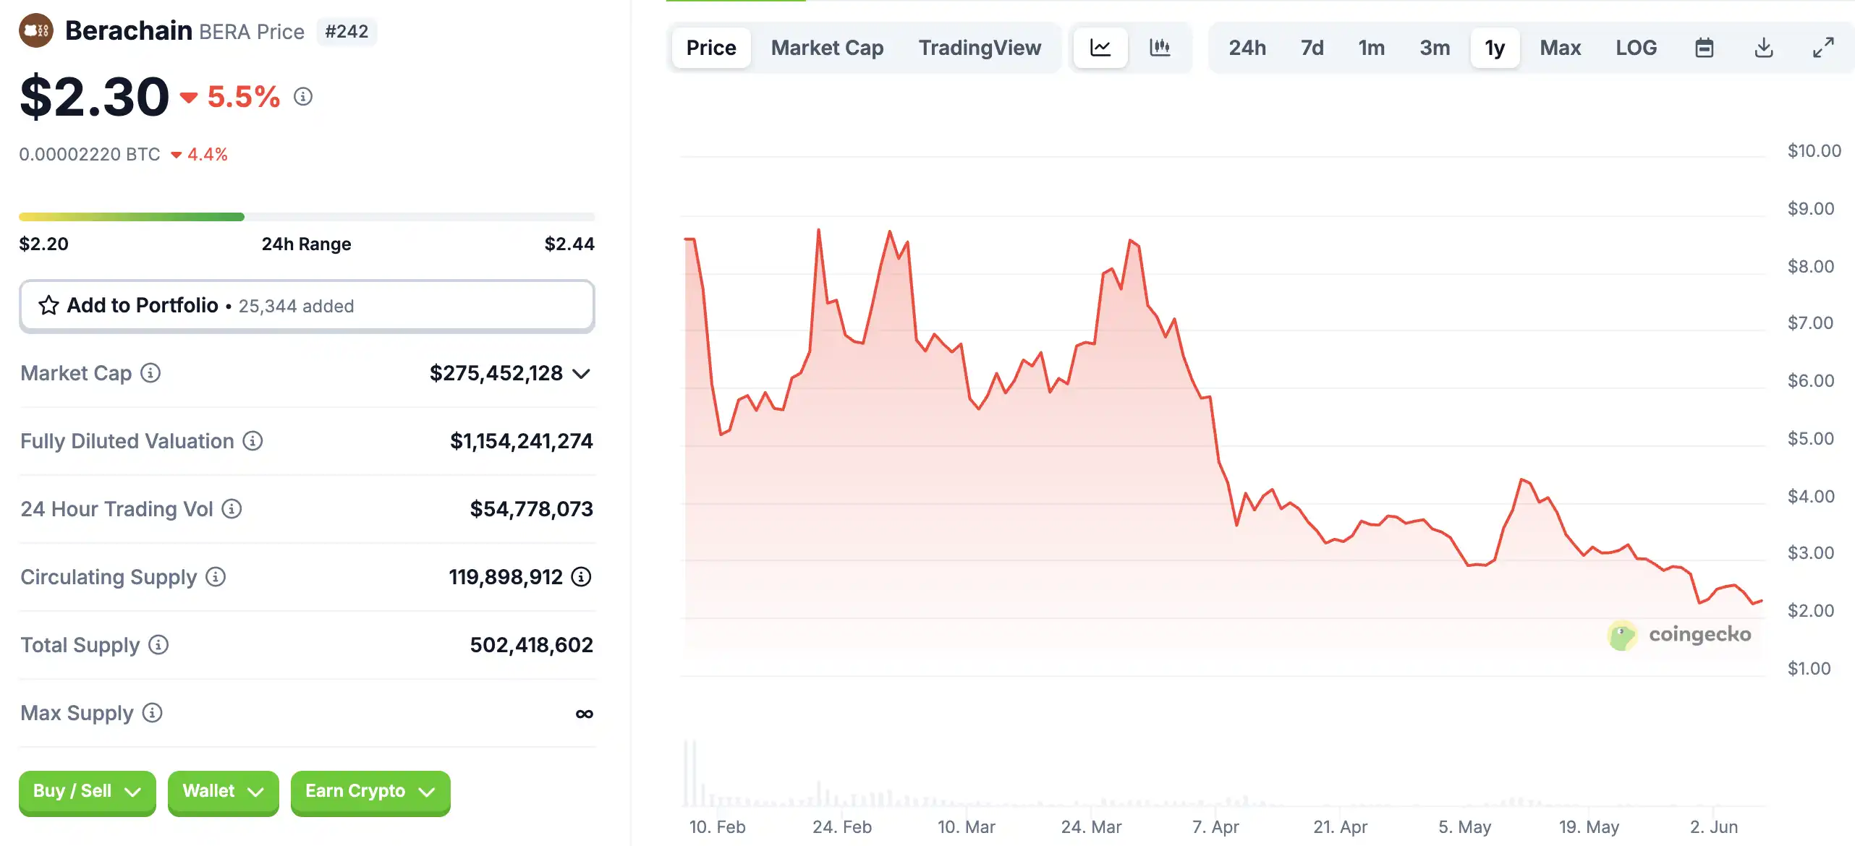Select the 24h time range

(x=1247, y=48)
